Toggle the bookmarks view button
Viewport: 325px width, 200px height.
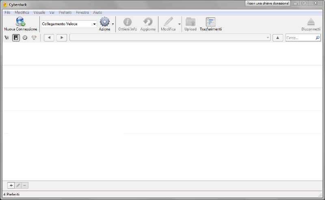pyautogui.click(x=16, y=38)
